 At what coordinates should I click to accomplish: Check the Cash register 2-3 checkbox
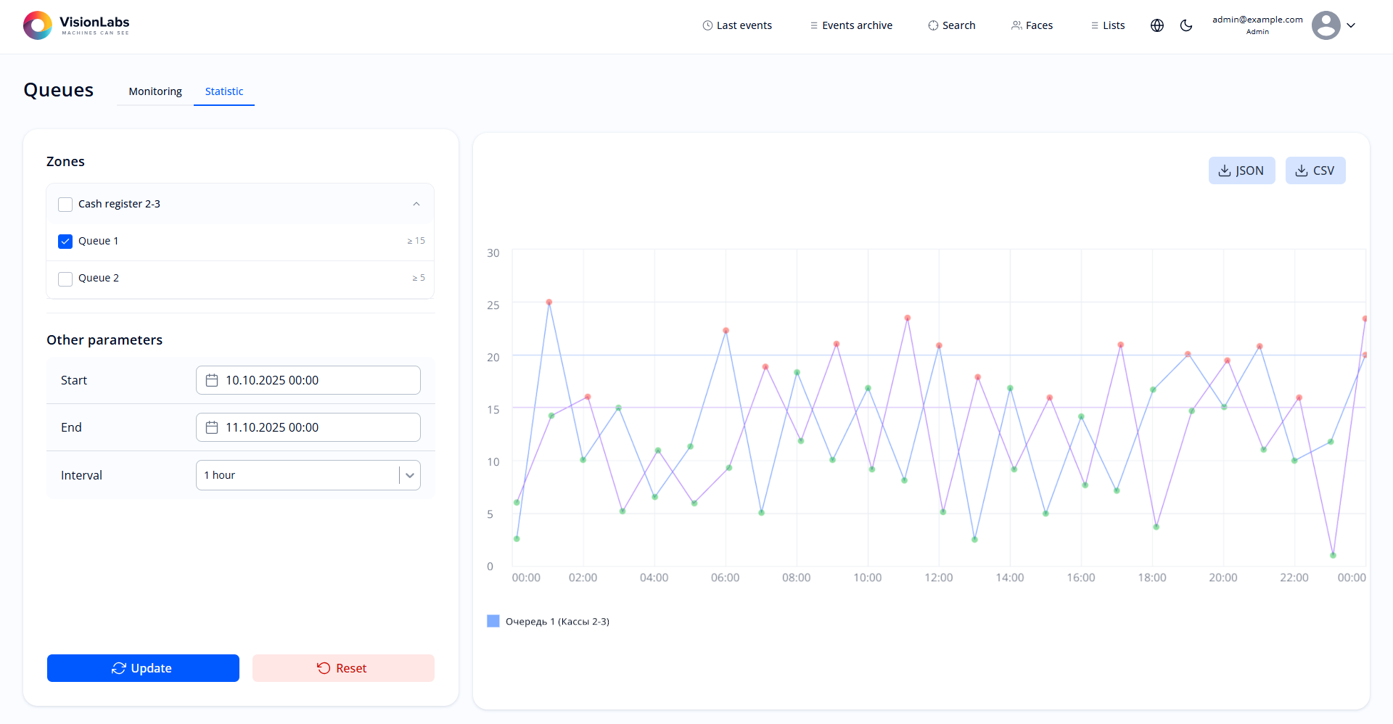65,205
